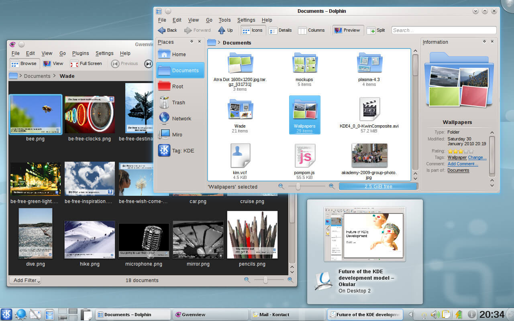Open the Add Filter dropdown in Gwenview
Image resolution: width=514 pixels, height=321 pixels.
[25, 280]
